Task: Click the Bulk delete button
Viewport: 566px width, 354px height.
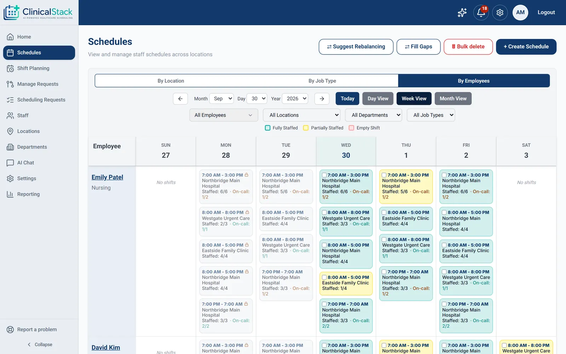Action: tap(468, 47)
